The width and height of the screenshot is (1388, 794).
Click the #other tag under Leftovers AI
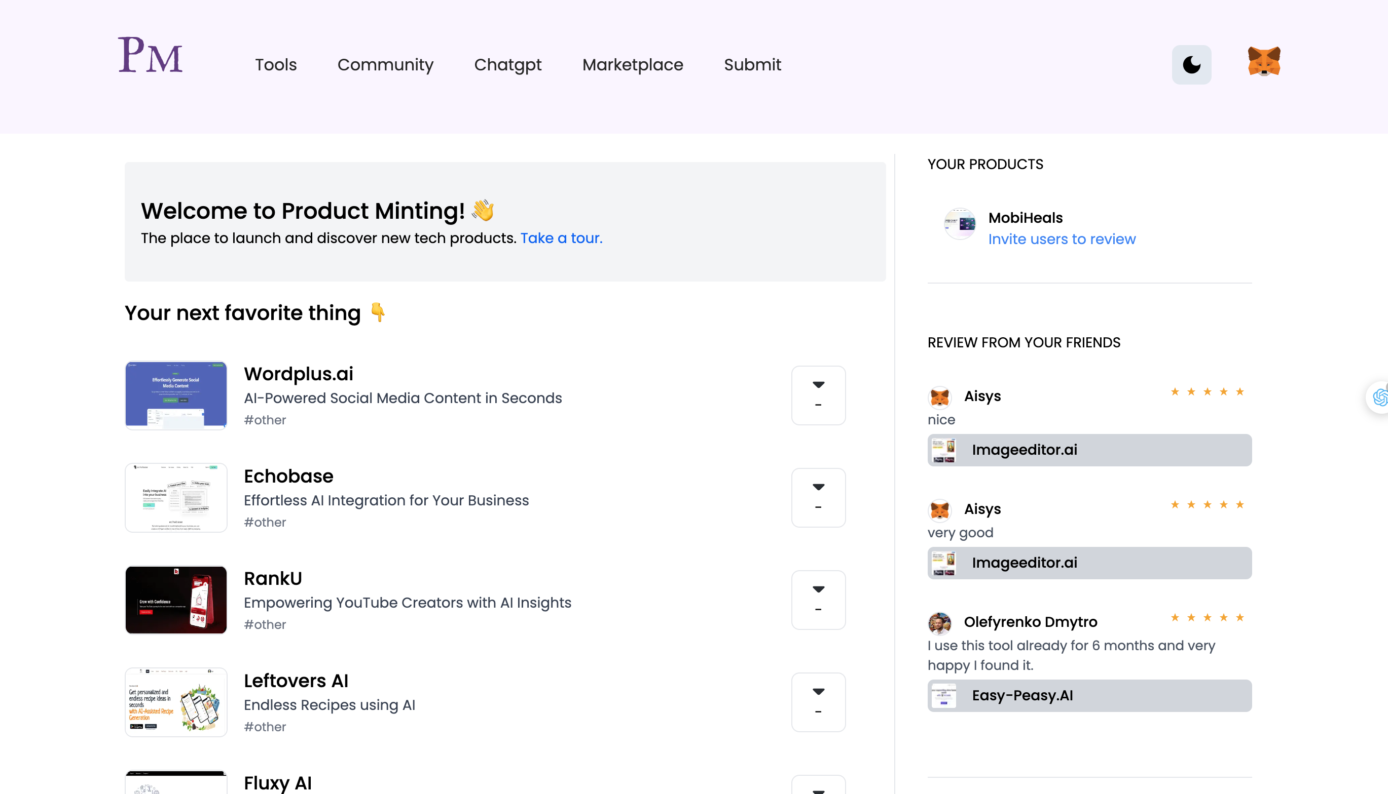click(265, 726)
